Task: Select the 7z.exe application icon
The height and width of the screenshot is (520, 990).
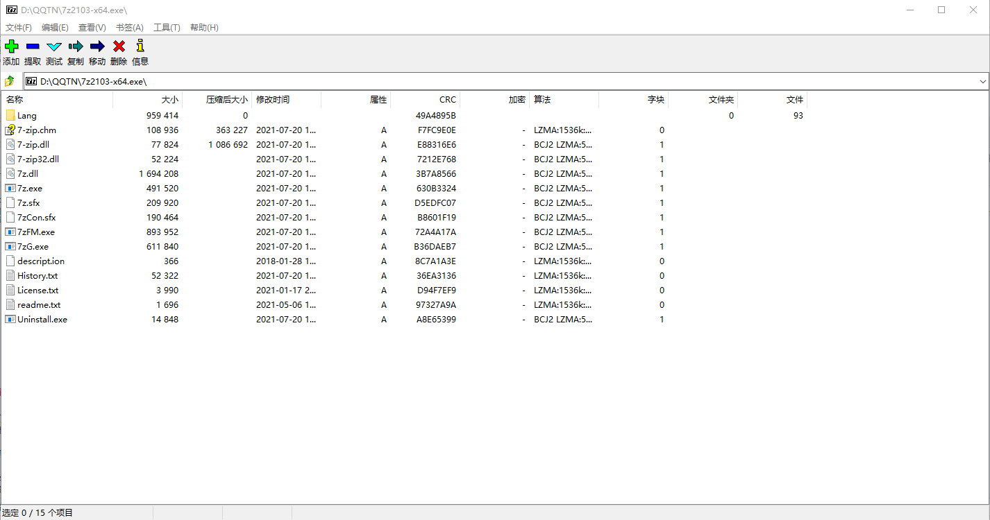Action: click(10, 188)
